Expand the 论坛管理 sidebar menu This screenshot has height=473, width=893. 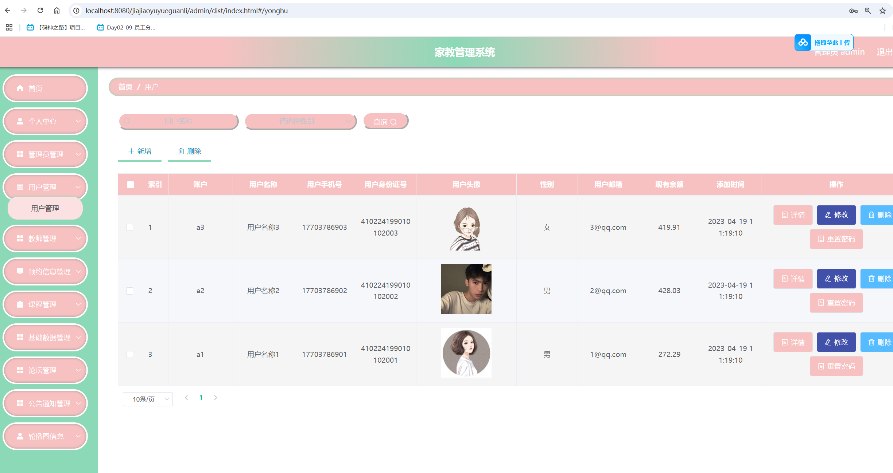click(45, 370)
